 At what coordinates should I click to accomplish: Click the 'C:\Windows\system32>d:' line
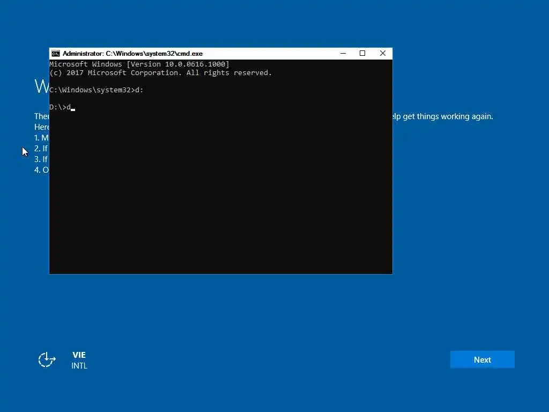click(x=97, y=90)
